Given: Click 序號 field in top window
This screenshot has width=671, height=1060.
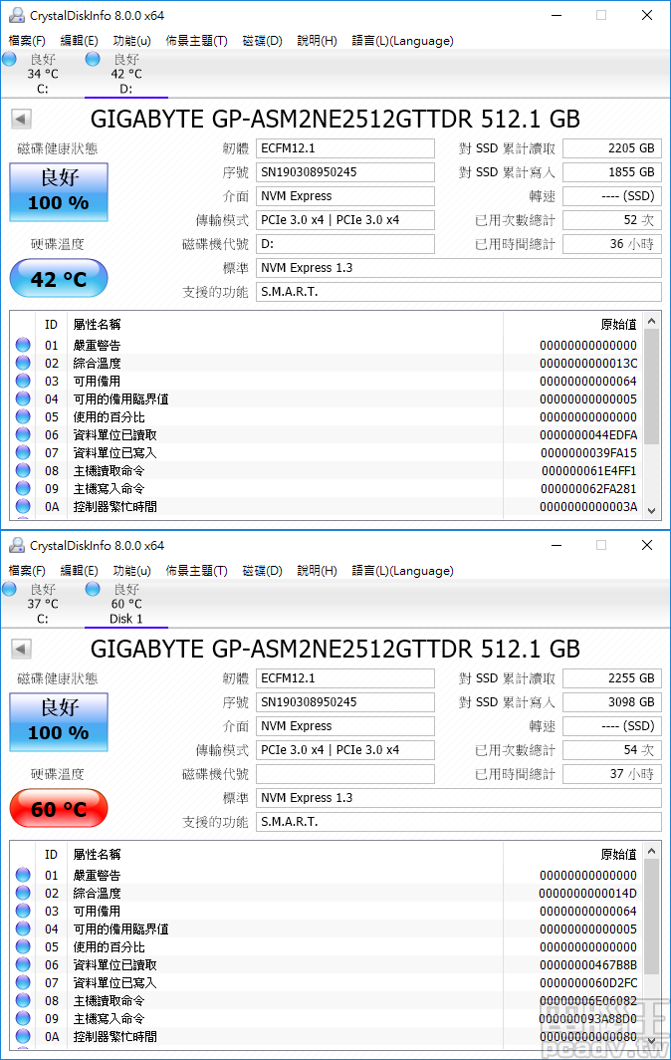Looking at the screenshot, I should click(x=344, y=171).
